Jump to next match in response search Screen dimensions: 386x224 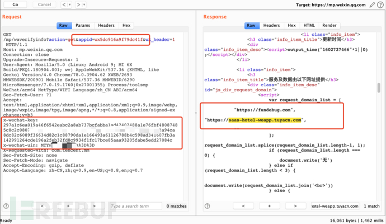295,206
